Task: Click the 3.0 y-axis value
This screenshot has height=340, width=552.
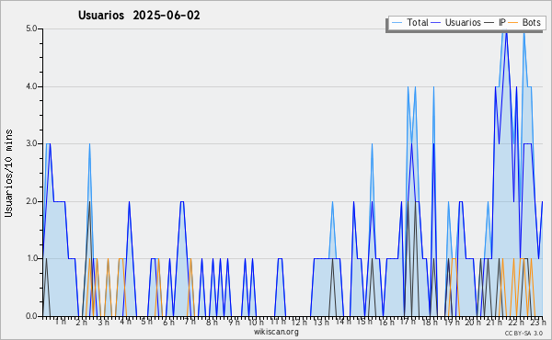Action: pyautogui.click(x=31, y=143)
